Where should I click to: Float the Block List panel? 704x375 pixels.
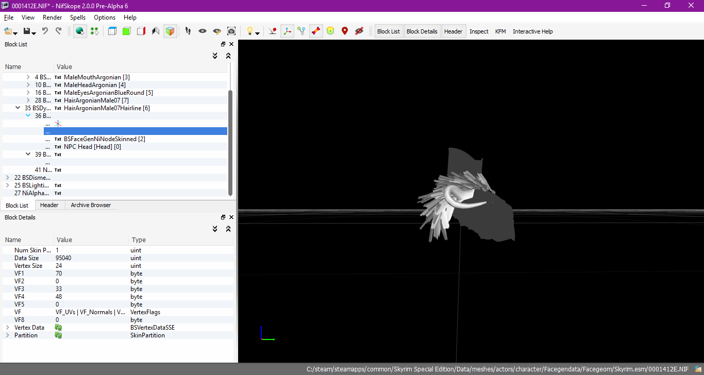[223, 44]
